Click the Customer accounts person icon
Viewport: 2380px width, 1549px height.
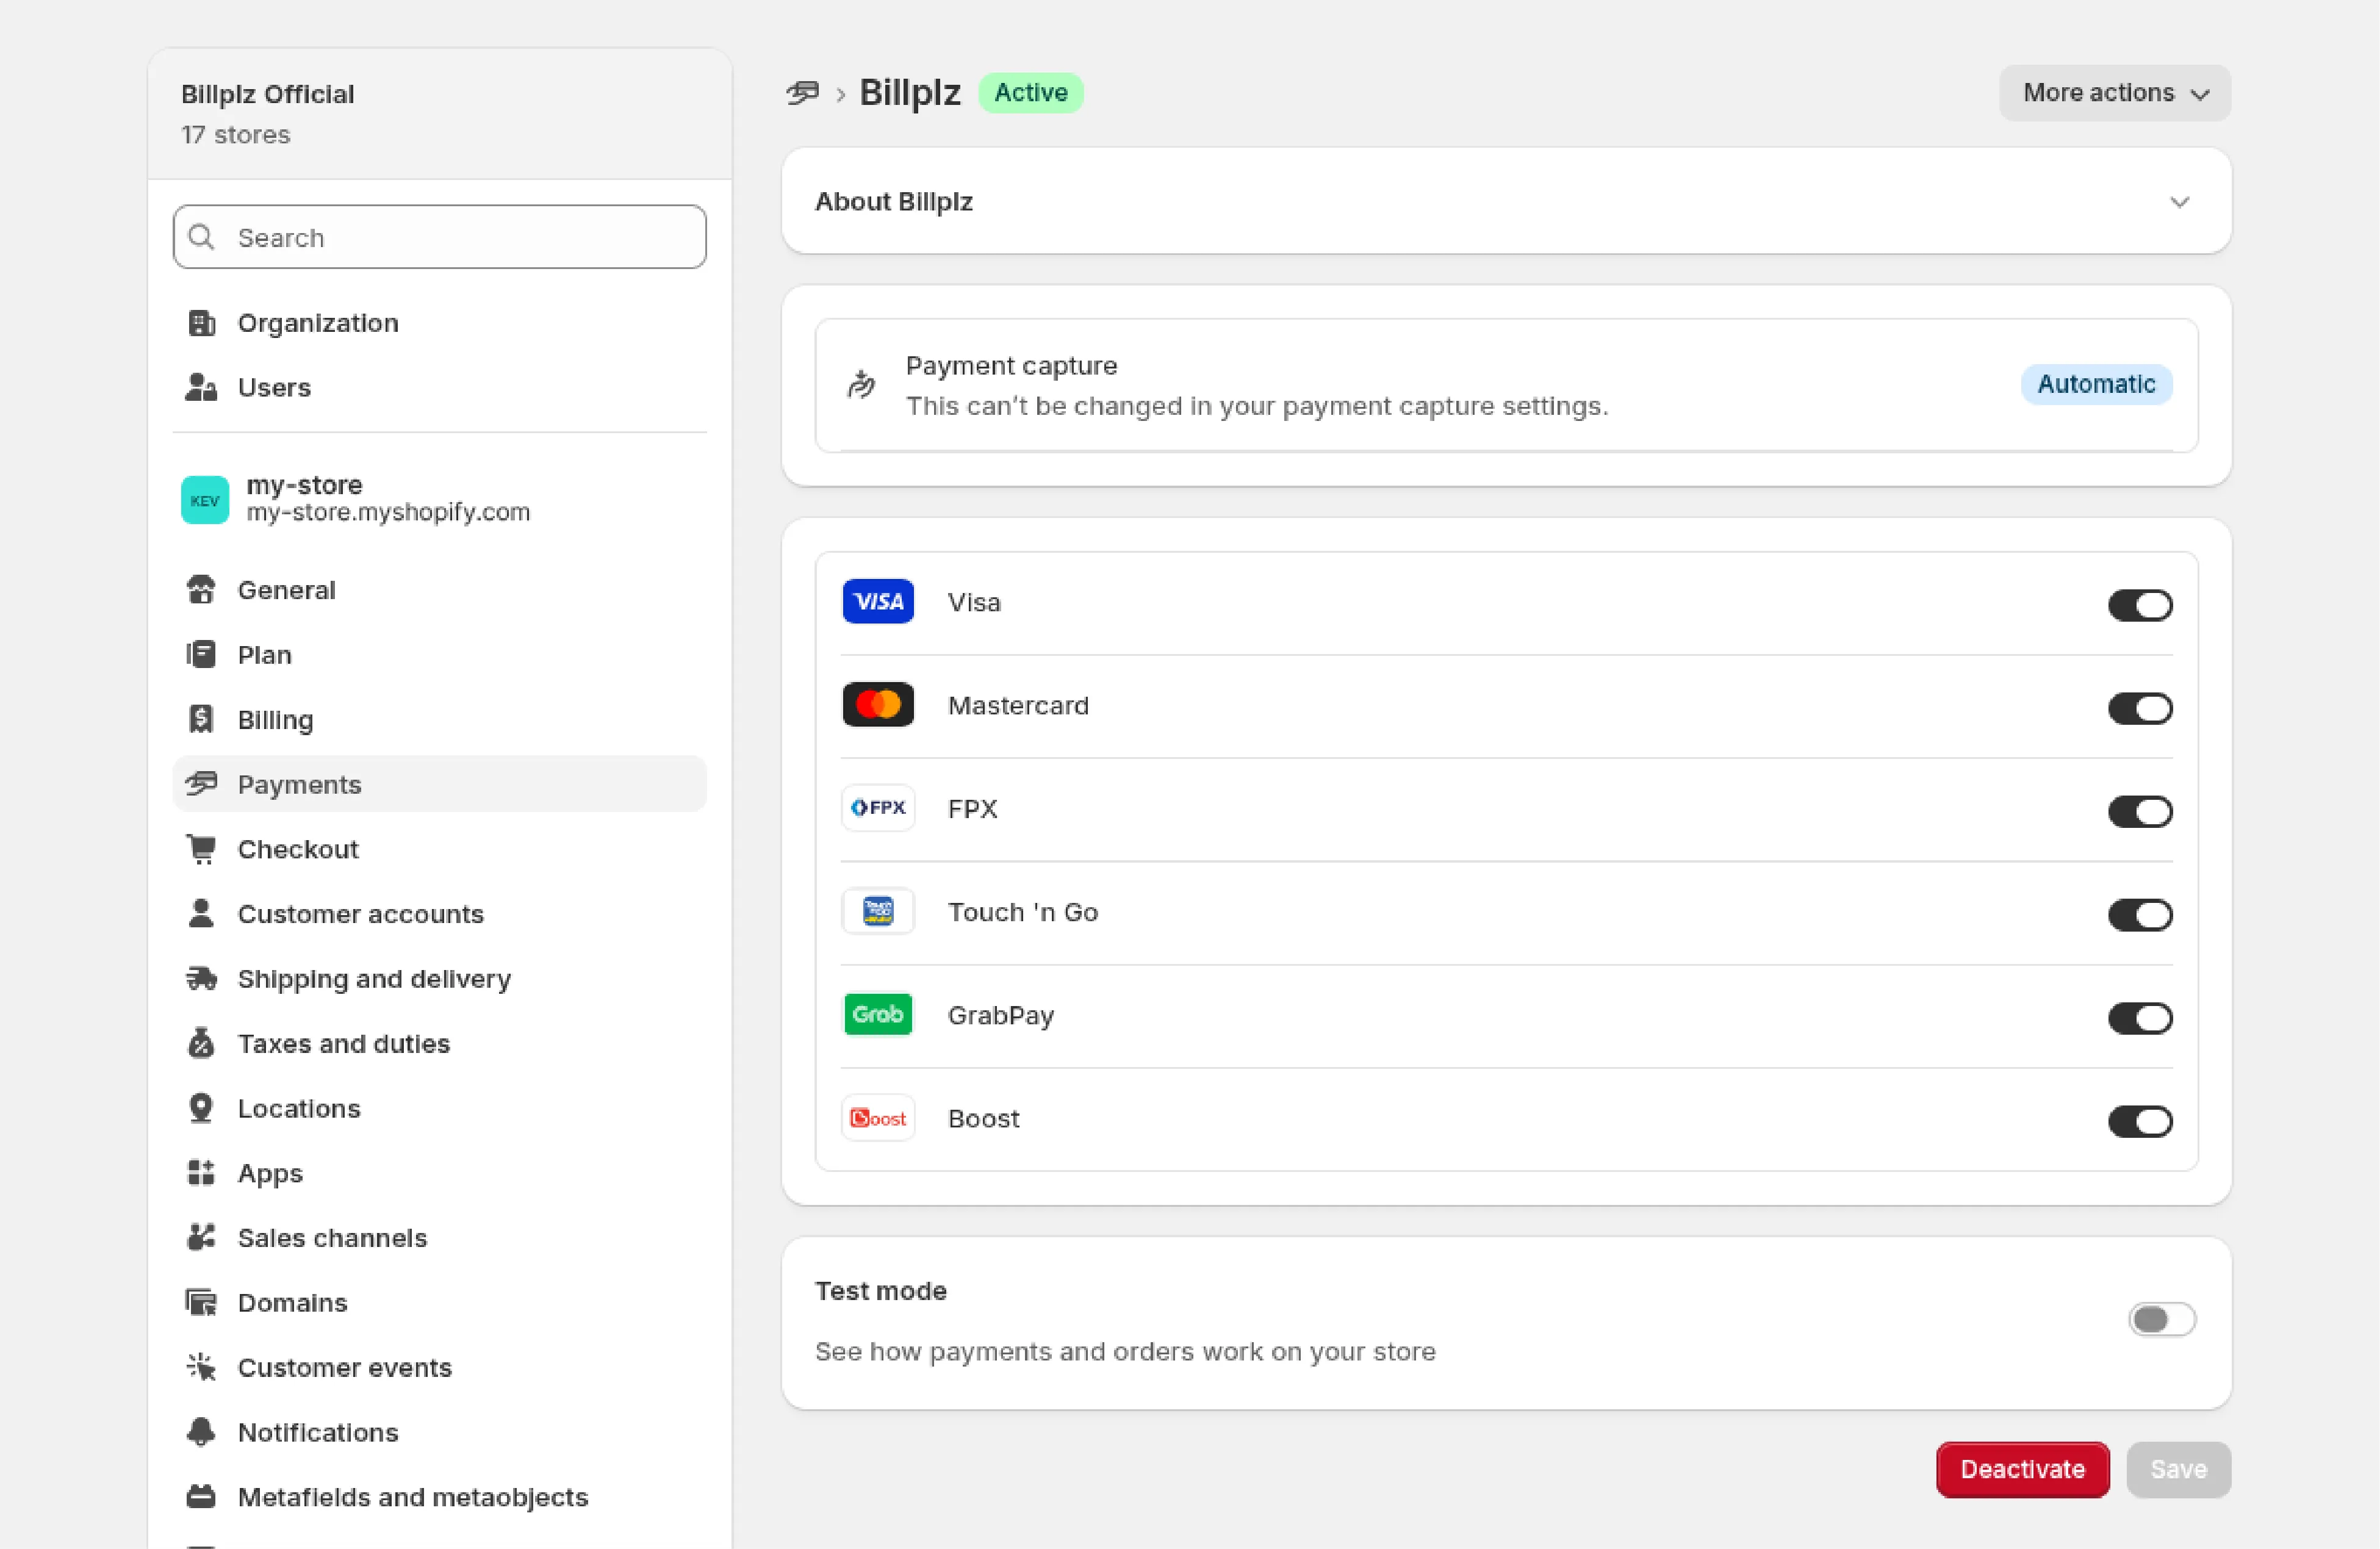click(201, 913)
